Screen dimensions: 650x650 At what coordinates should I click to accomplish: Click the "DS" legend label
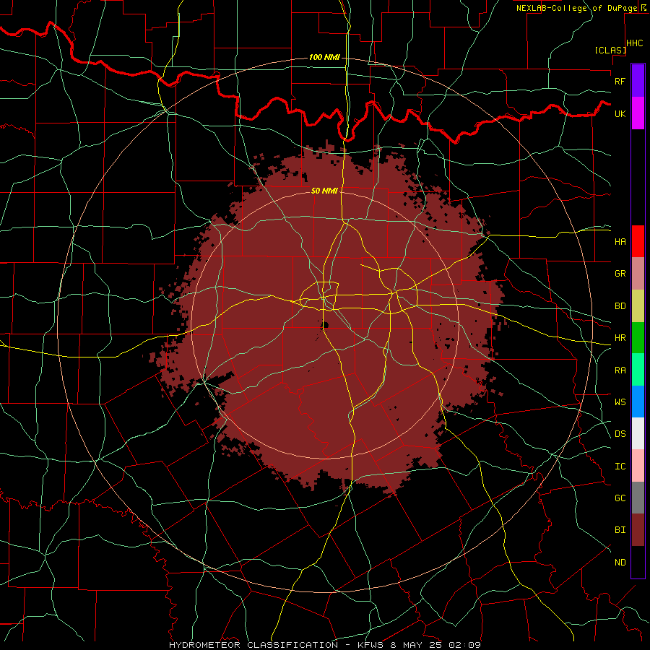point(620,434)
